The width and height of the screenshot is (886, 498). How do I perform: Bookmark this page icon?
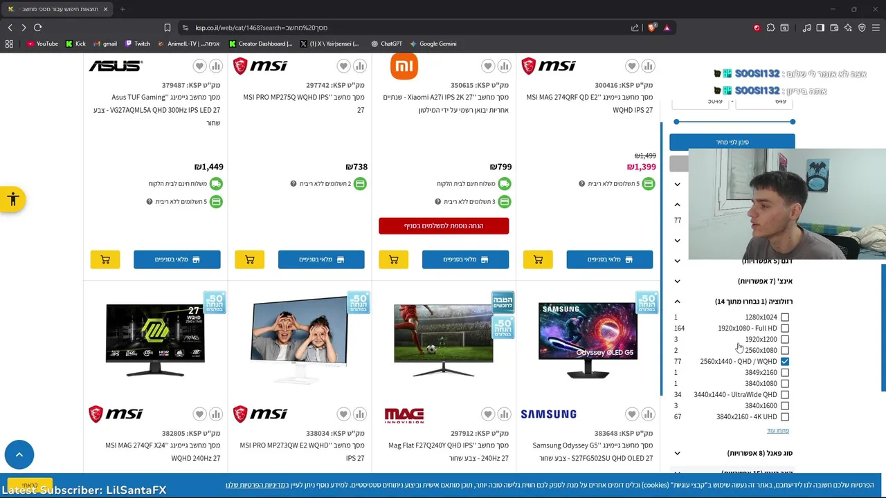point(167,28)
